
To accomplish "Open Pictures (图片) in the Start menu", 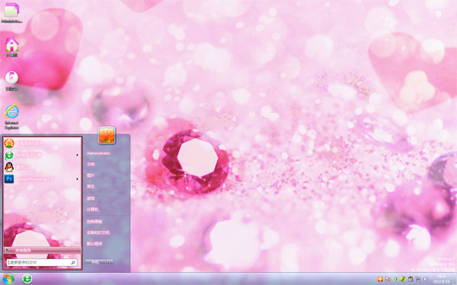I will coord(91,176).
